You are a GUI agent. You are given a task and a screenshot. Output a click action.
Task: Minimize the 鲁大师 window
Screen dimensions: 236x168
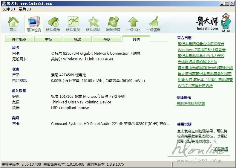tap(221, 4)
